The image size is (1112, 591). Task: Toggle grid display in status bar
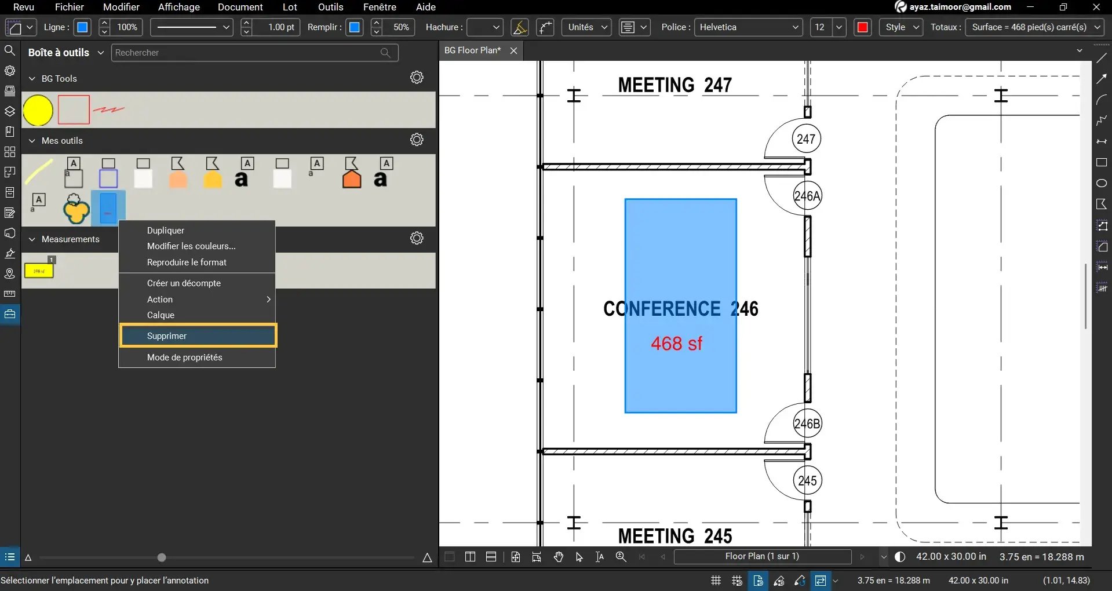point(716,581)
